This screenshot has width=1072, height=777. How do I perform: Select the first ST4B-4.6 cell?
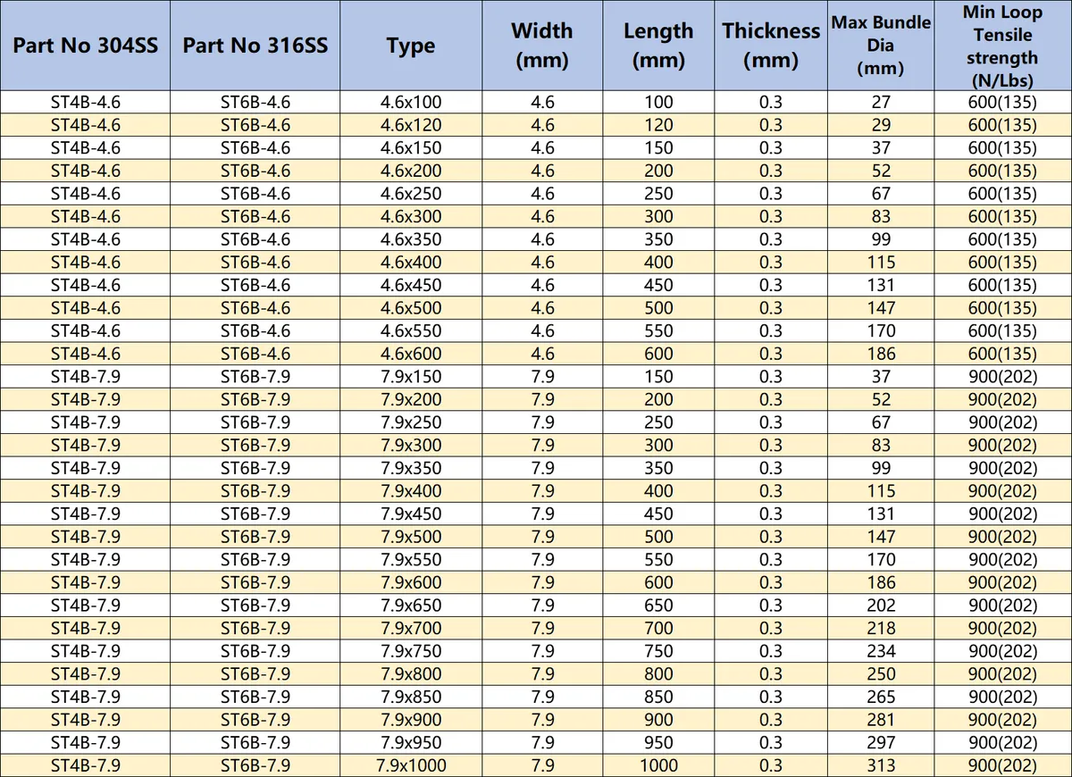[x=85, y=102]
